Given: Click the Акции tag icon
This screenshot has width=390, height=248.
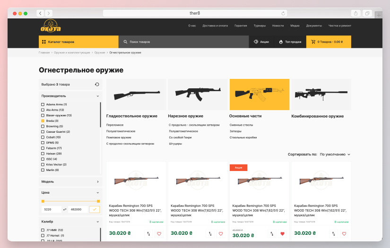Looking at the screenshot, I should click(x=256, y=42).
